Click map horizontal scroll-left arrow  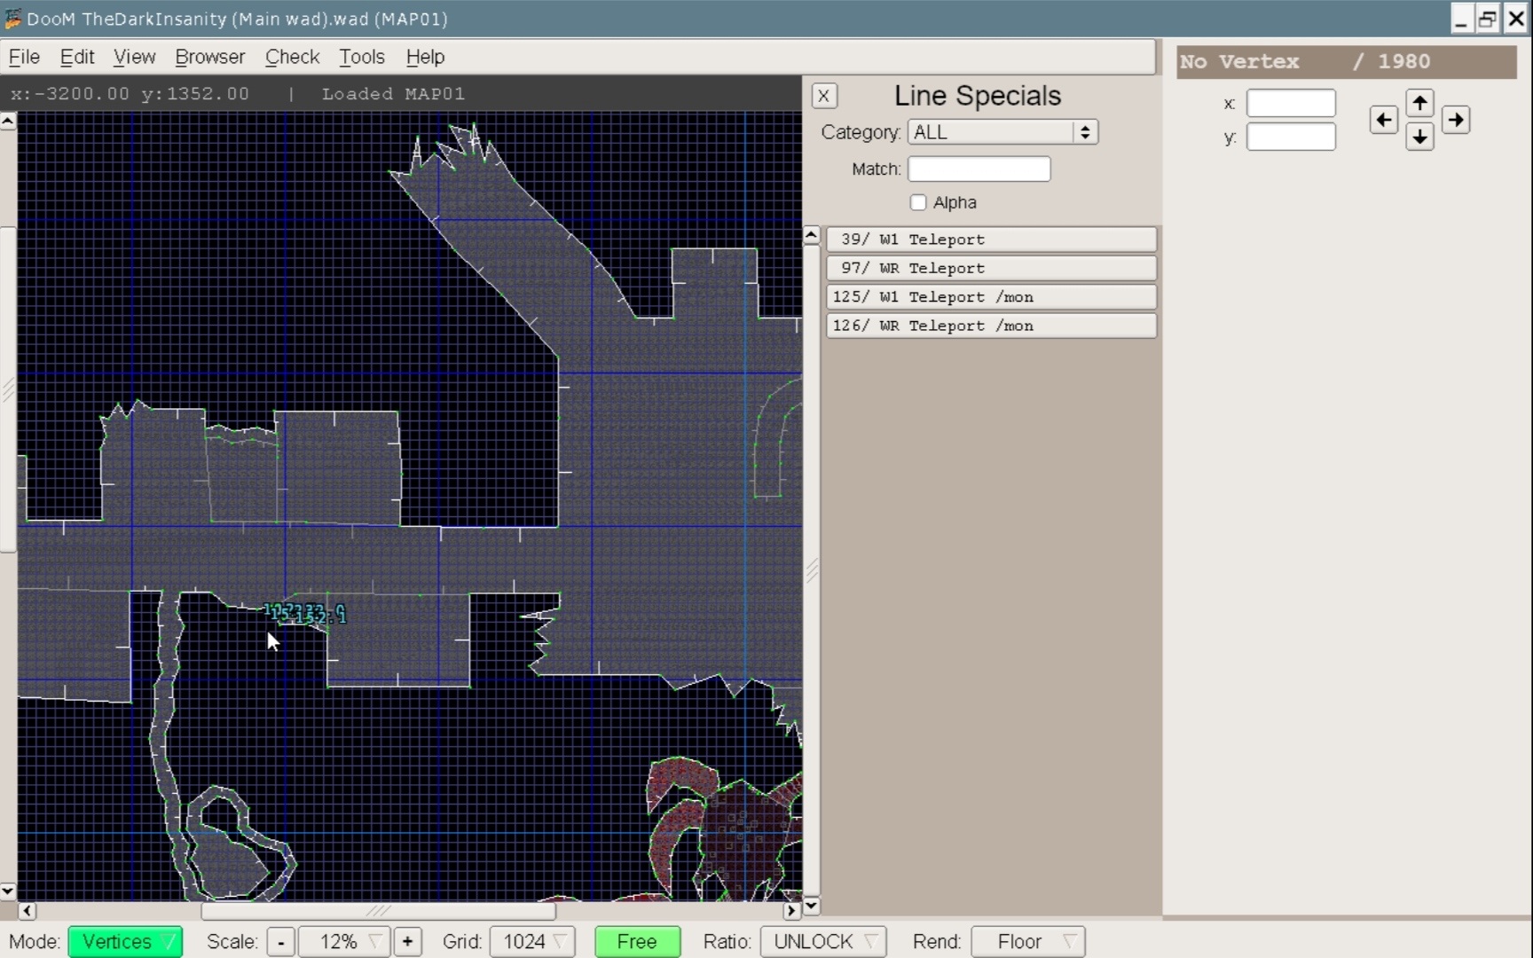click(x=27, y=910)
